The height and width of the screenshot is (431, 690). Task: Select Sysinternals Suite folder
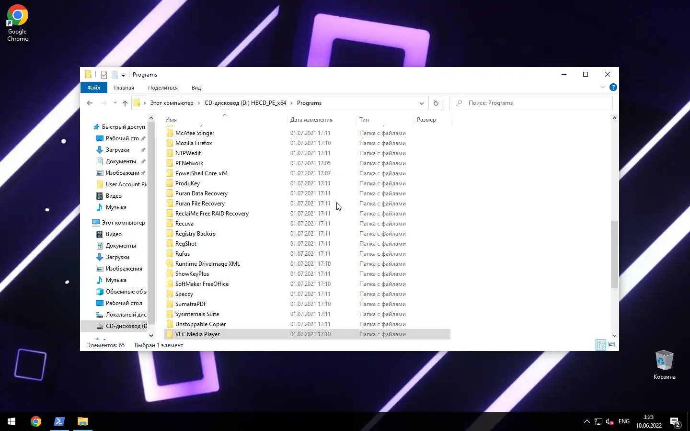coord(197,314)
